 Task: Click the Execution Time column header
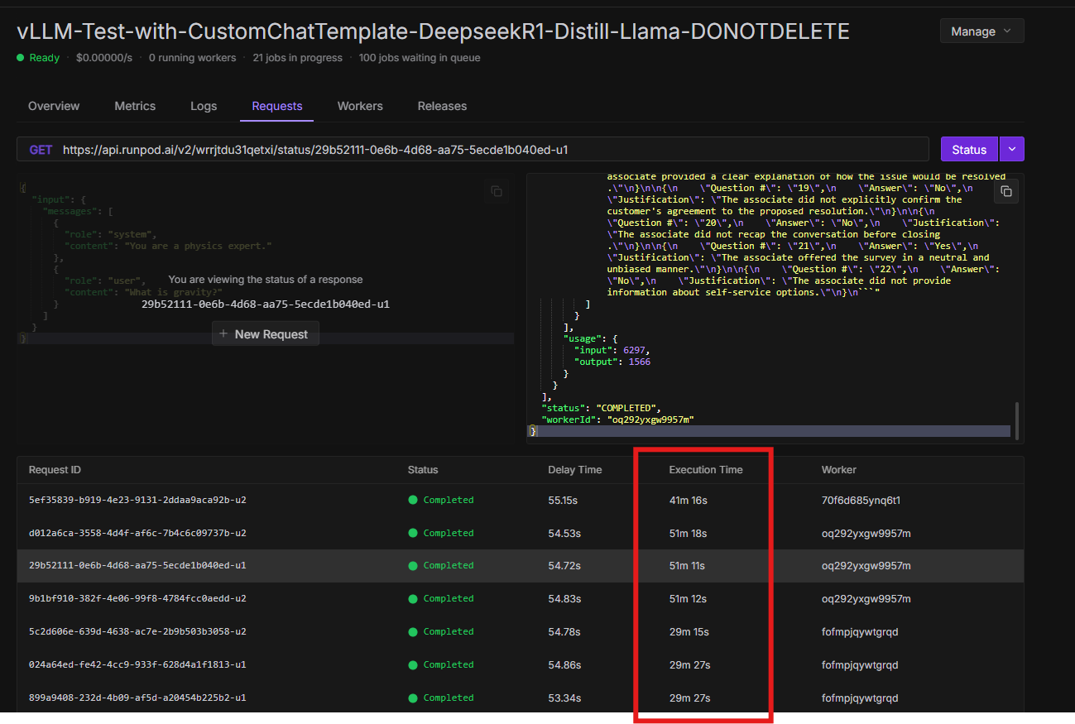pos(706,470)
